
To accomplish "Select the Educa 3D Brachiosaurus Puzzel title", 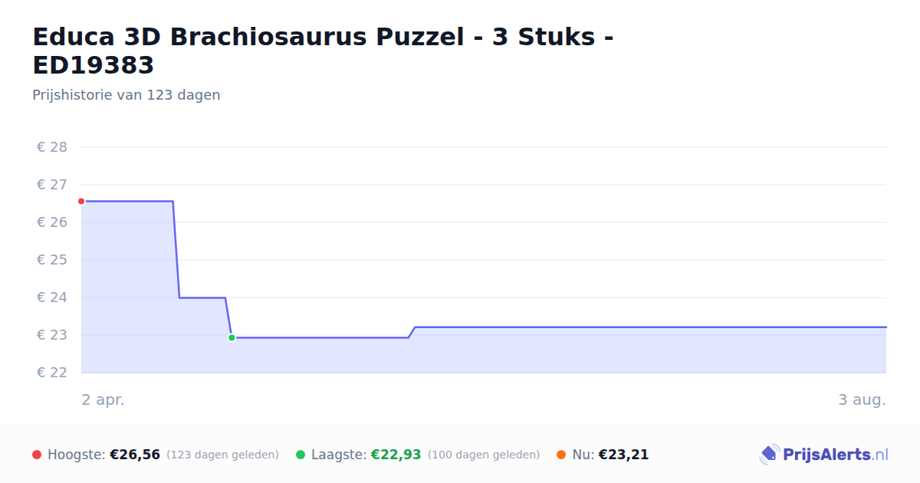I will 323,51.
